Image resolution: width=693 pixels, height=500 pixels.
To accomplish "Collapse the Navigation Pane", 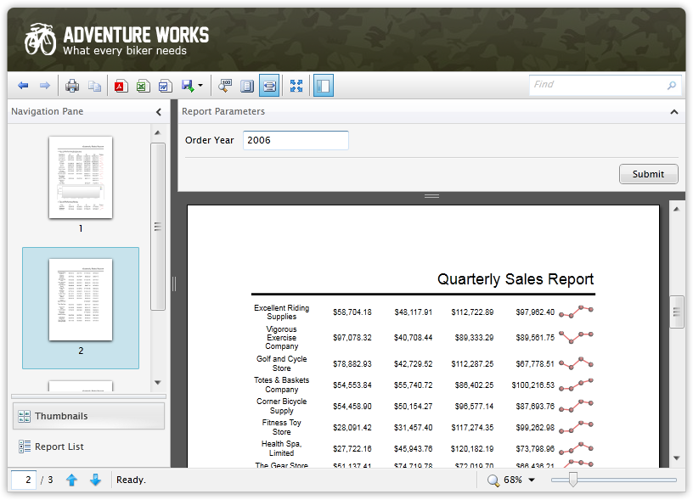I will tap(158, 111).
